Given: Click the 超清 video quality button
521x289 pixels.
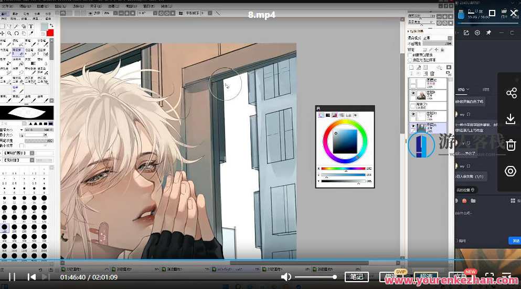Looking at the screenshot, I should [x=426, y=276].
